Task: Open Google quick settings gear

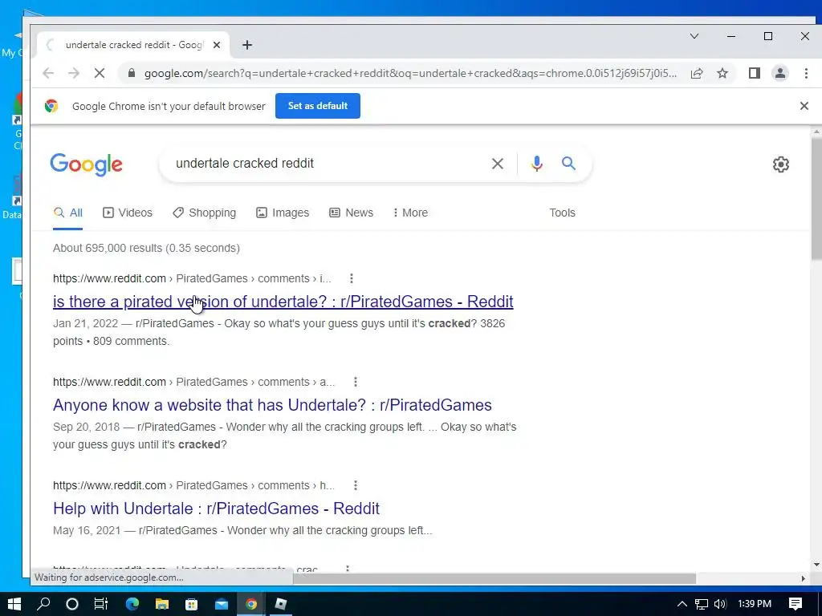Action: tap(780, 164)
